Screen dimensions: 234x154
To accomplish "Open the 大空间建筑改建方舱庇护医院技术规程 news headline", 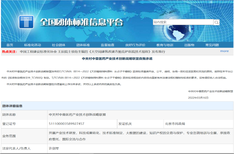I will coord(93,51).
